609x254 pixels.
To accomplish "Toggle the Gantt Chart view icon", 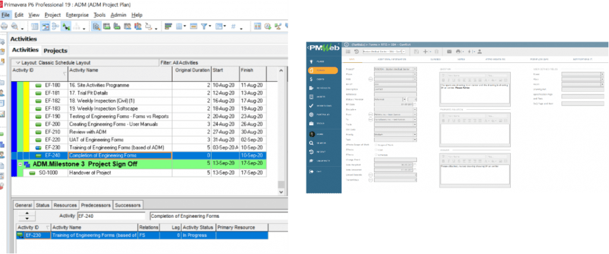I will (45, 26).
